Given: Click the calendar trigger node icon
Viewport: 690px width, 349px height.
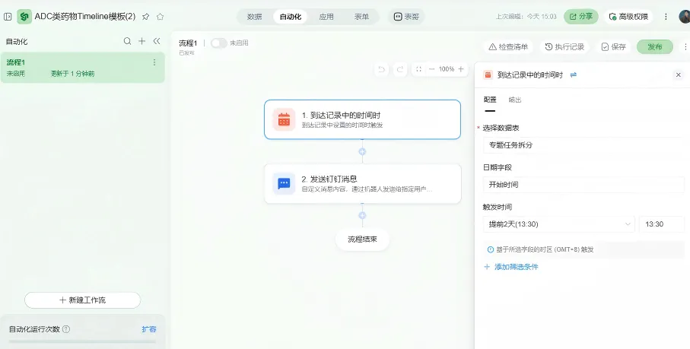Looking at the screenshot, I should [284, 119].
